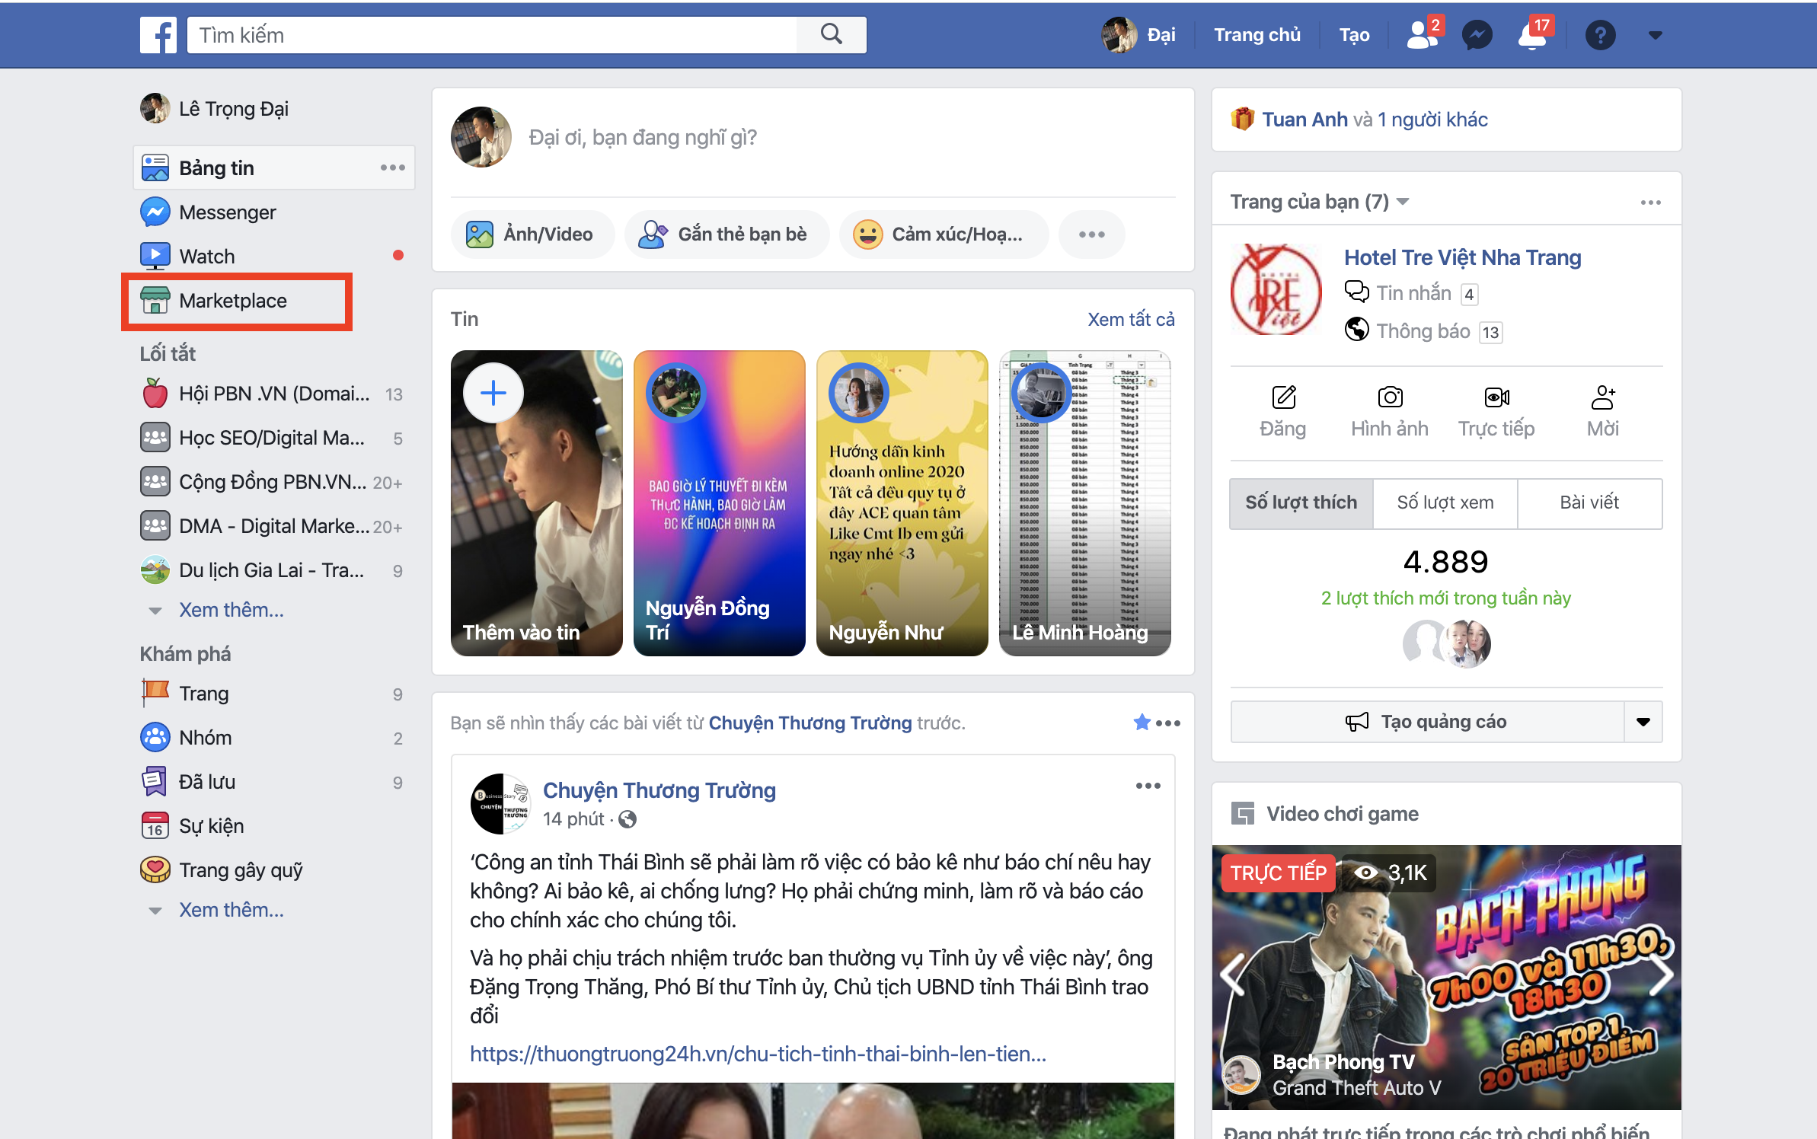Viewport: 1817px width, 1139px height.
Task: Expand the three-dot menu on sidebar
Action: tap(392, 167)
